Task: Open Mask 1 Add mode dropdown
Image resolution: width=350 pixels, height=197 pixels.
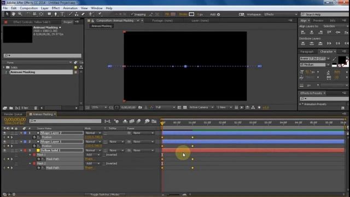Action: click(92, 155)
